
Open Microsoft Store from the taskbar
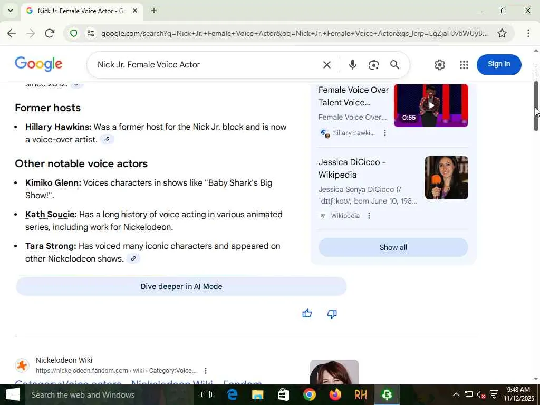[283, 394]
